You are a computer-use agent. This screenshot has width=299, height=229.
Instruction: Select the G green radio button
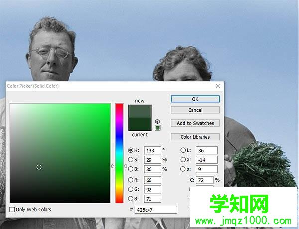pyautogui.click(x=131, y=189)
